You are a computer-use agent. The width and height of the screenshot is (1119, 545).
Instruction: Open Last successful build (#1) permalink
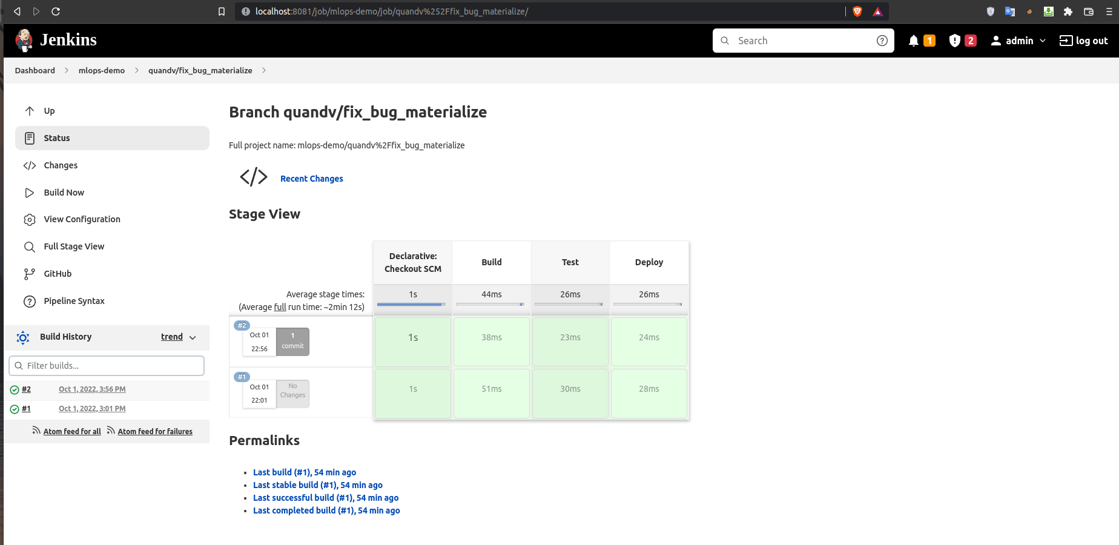tap(326, 498)
